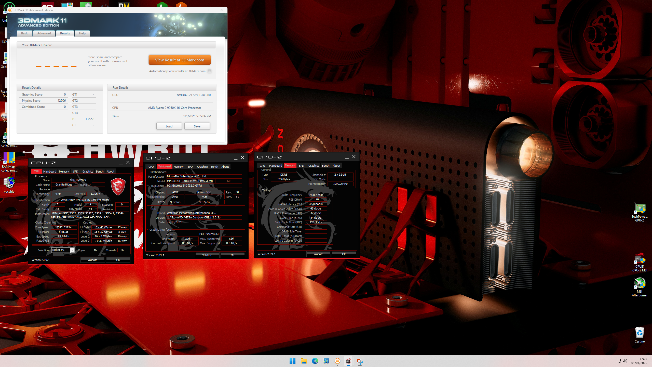Screen dimensions: 652x367
Task: Open CPUID CPU-Z MSI desktop shortcut
Action: pyautogui.click(x=640, y=262)
